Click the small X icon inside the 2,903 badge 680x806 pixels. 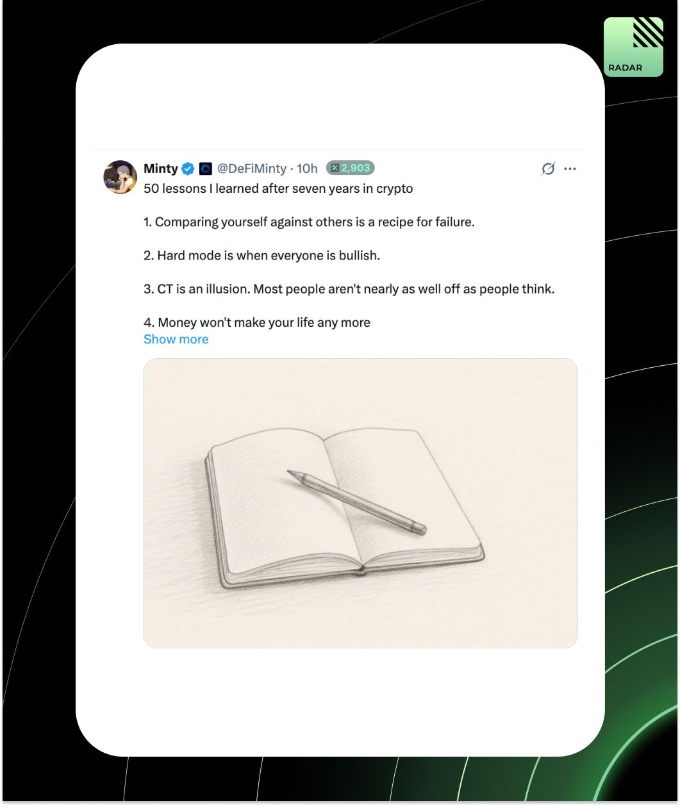coord(335,168)
